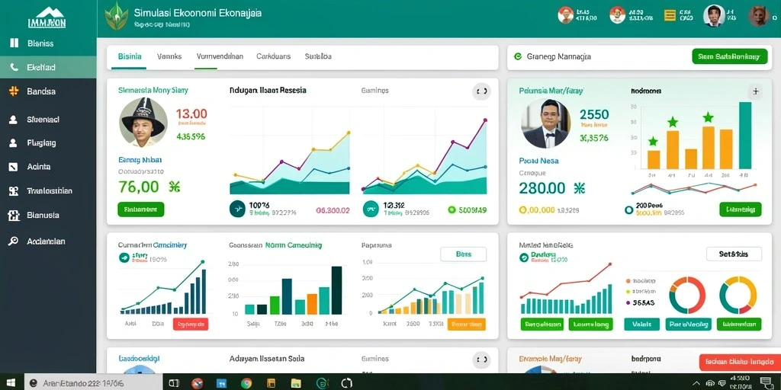The image size is (781, 390).
Task: Click the man in hat profile photo
Action: pos(143,122)
